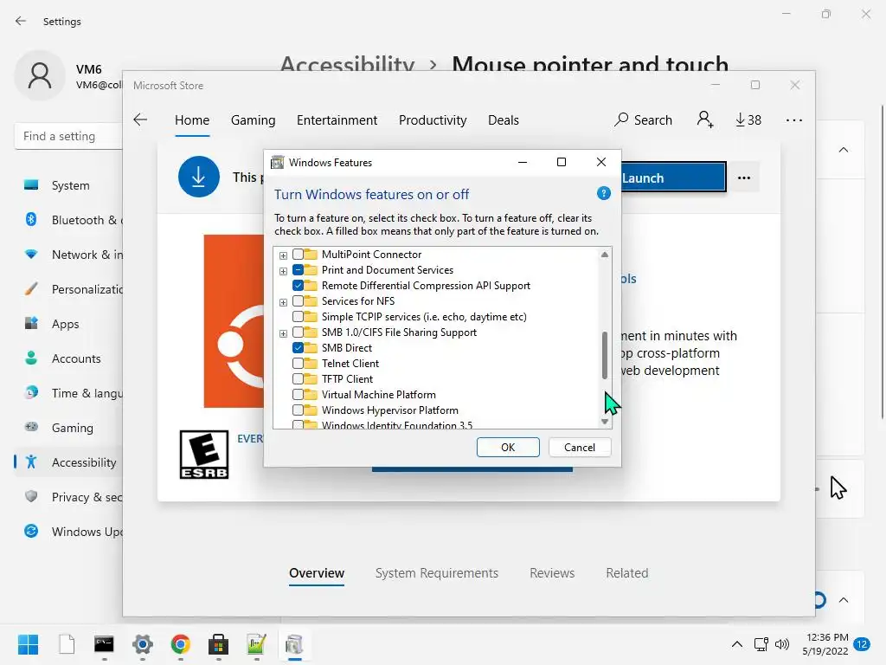Focus the Find a setting search box
Image resolution: width=886 pixels, height=665 pixels.
tap(67, 136)
